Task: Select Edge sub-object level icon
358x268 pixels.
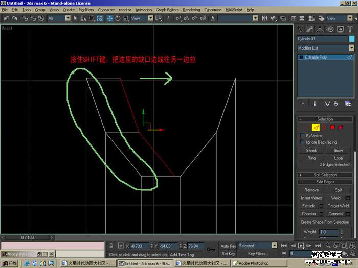Action: coord(316,127)
